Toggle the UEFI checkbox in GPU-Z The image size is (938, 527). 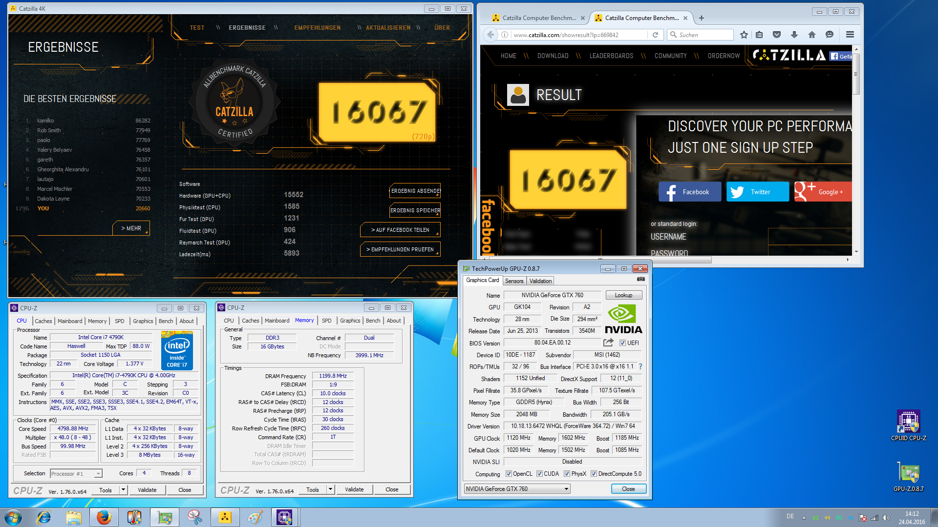click(622, 343)
